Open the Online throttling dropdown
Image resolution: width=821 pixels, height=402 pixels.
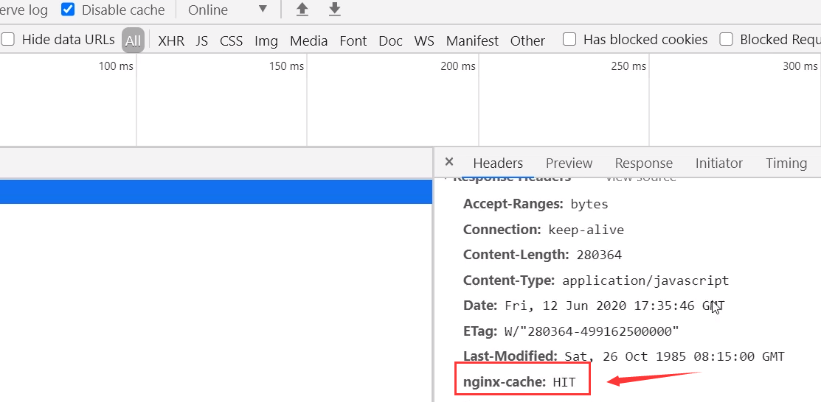click(x=228, y=10)
